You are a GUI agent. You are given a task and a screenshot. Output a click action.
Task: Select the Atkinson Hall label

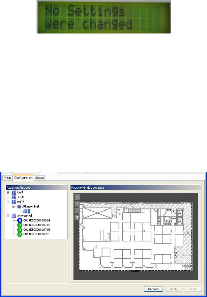pos(31,206)
